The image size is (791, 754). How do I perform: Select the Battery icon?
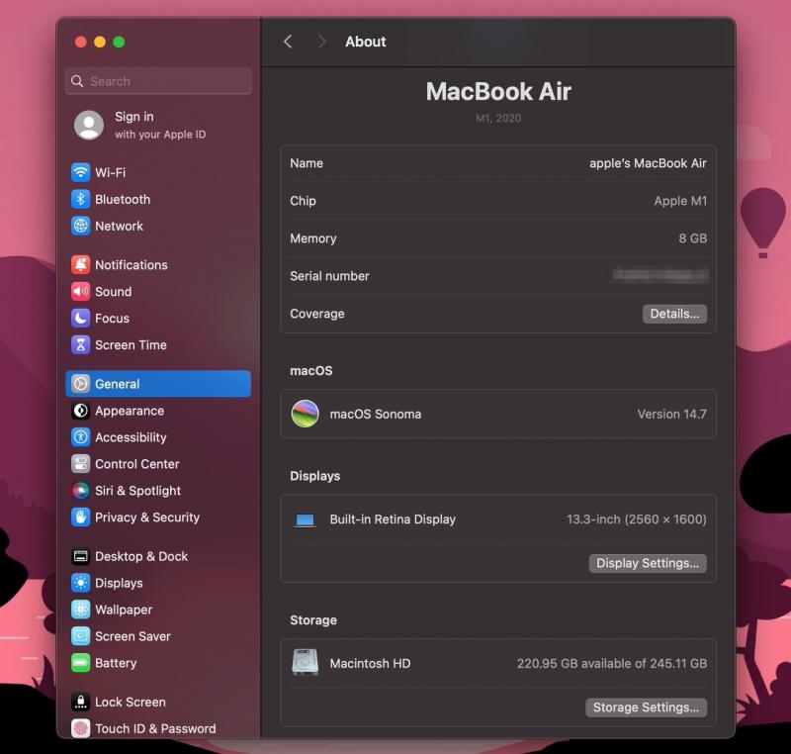pos(80,663)
